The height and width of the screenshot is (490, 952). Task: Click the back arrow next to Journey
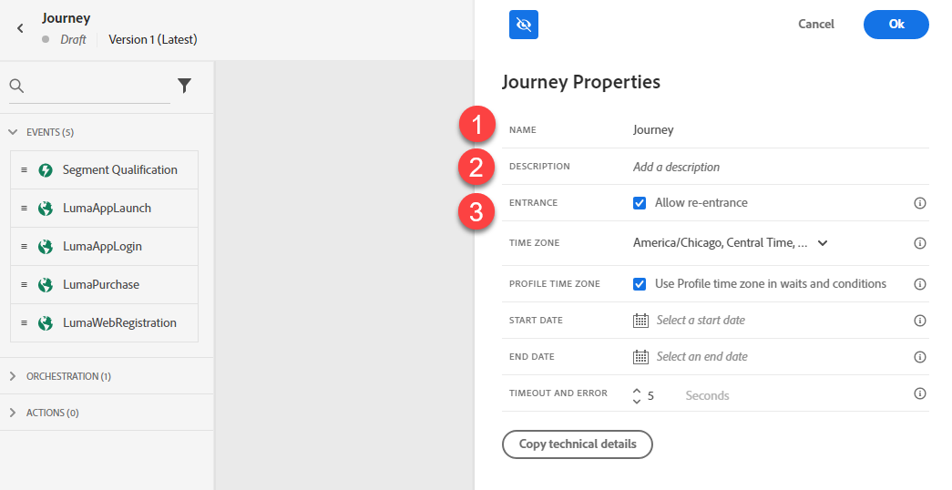pos(20,28)
